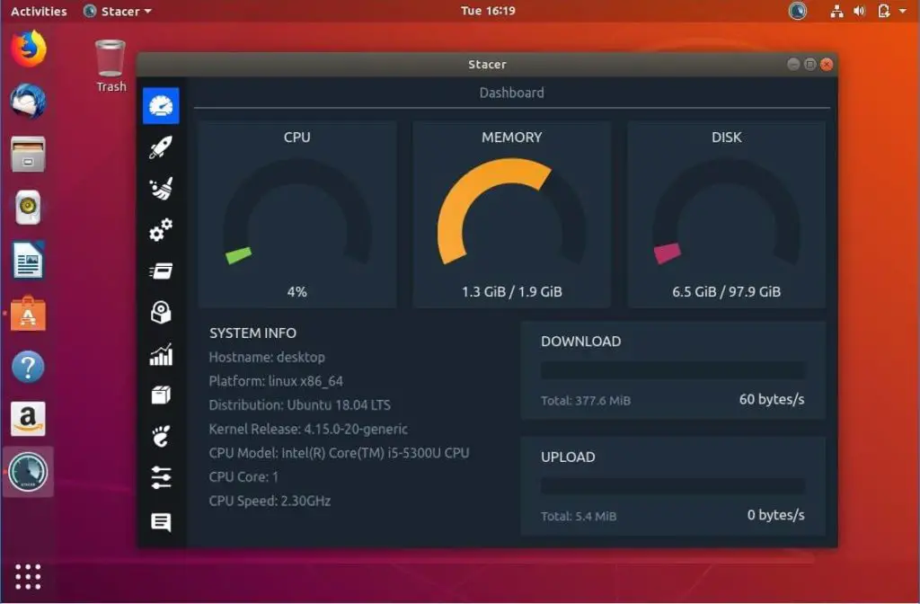Click upload Total: 5.4 MiB text

click(579, 517)
